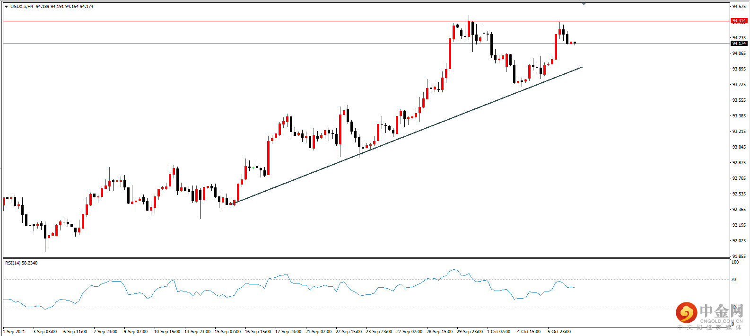
Task: Click the 16 Sep 15:00 time label
Action: pyautogui.click(x=258, y=332)
